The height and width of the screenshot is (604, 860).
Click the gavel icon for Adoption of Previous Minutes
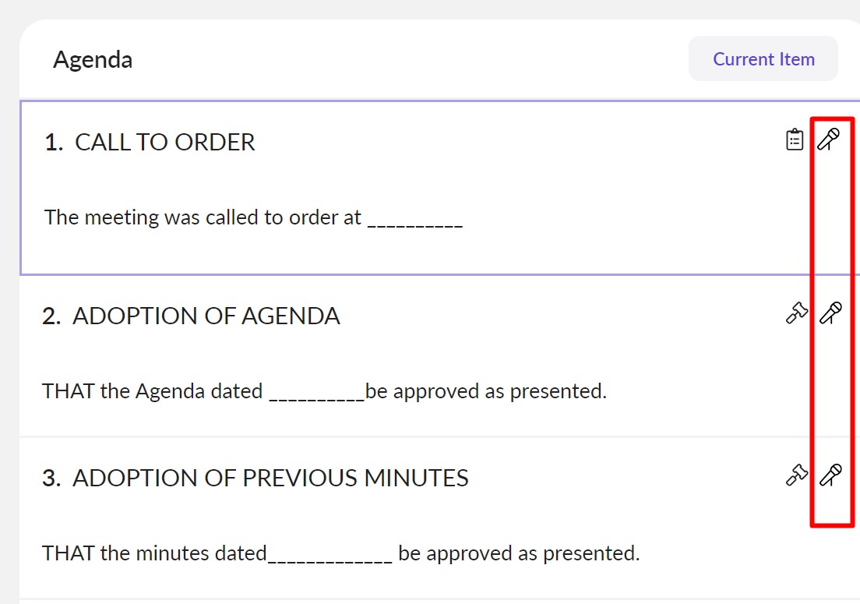[796, 475]
